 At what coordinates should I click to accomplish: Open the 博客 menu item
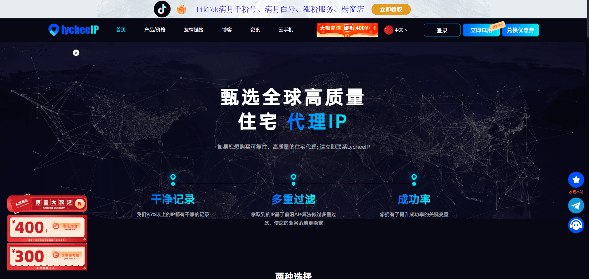227,30
